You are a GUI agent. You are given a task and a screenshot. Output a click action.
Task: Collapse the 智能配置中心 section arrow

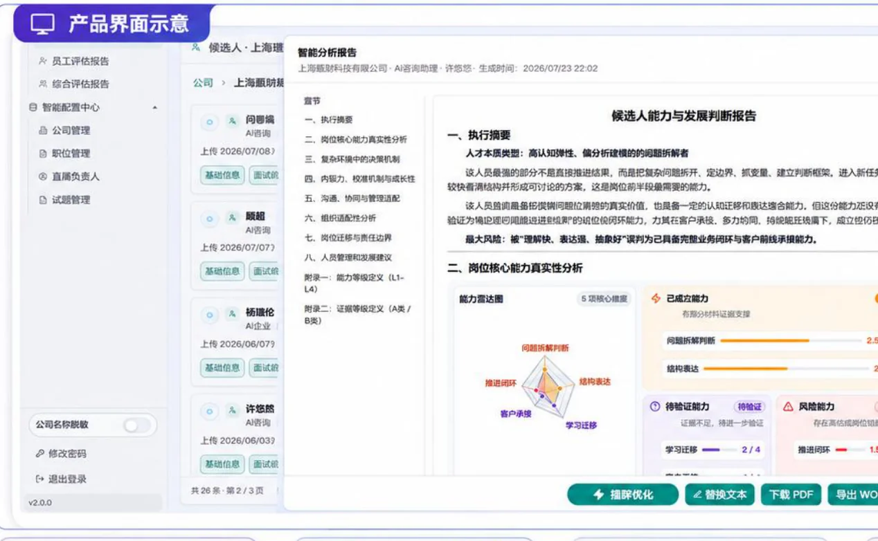(154, 107)
